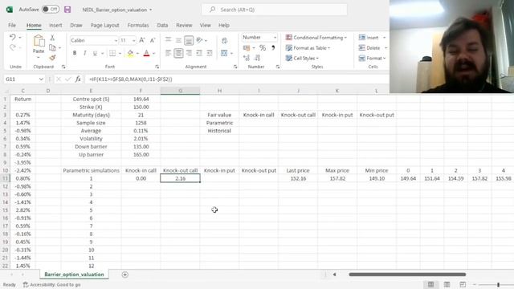Click the Decrease Decimal icon
This screenshot has width=514, height=289.
[x=257, y=58]
